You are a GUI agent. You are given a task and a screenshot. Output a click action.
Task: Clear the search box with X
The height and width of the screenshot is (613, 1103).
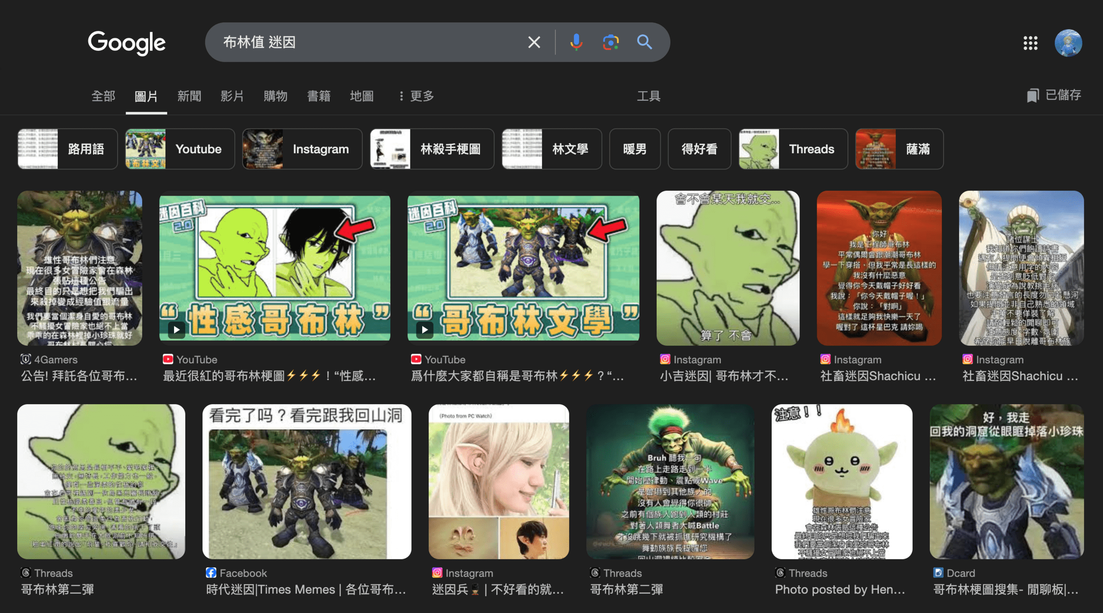(x=534, y=42)
